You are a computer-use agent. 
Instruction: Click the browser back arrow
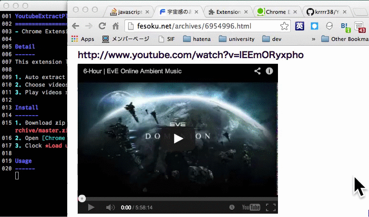click(75, 26)
